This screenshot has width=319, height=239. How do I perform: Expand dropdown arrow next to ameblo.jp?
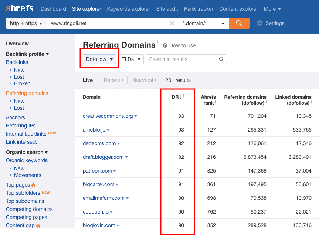108,130
